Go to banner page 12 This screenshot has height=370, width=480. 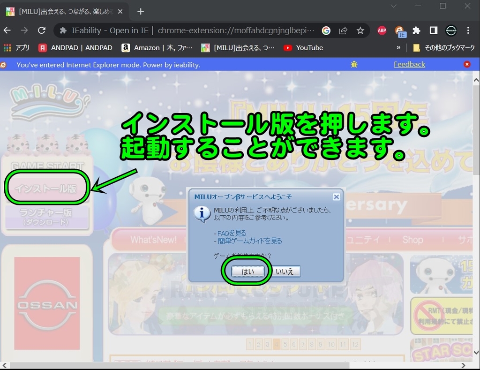click(x=355, y=344)
